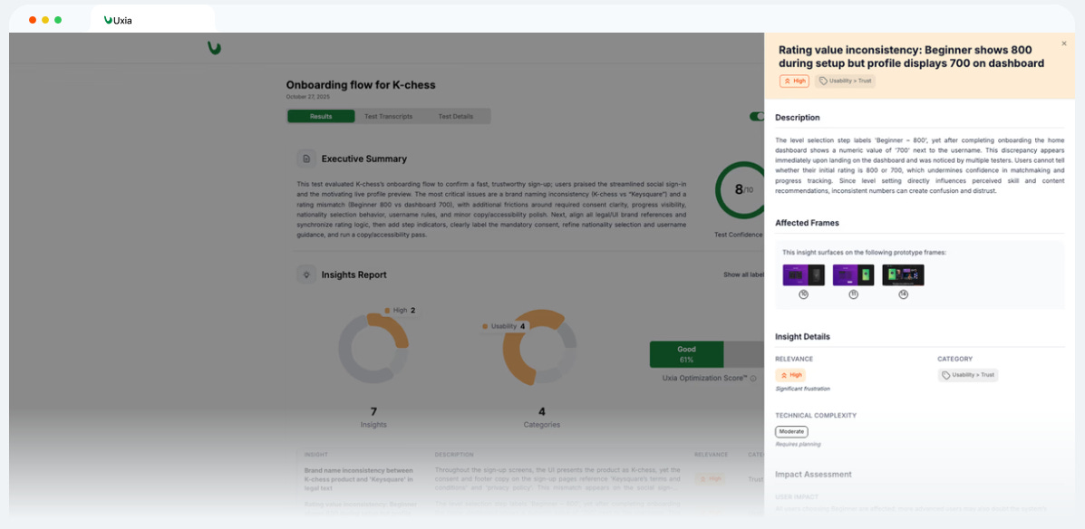
Task: Open prototype frame thumbnail 10
Action: pyautogui.click(x=803, y=274)
